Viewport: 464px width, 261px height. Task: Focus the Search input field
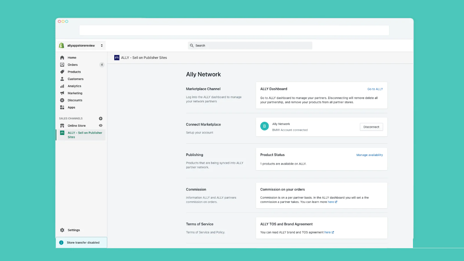pyautogui.click(x=250, y=46)
